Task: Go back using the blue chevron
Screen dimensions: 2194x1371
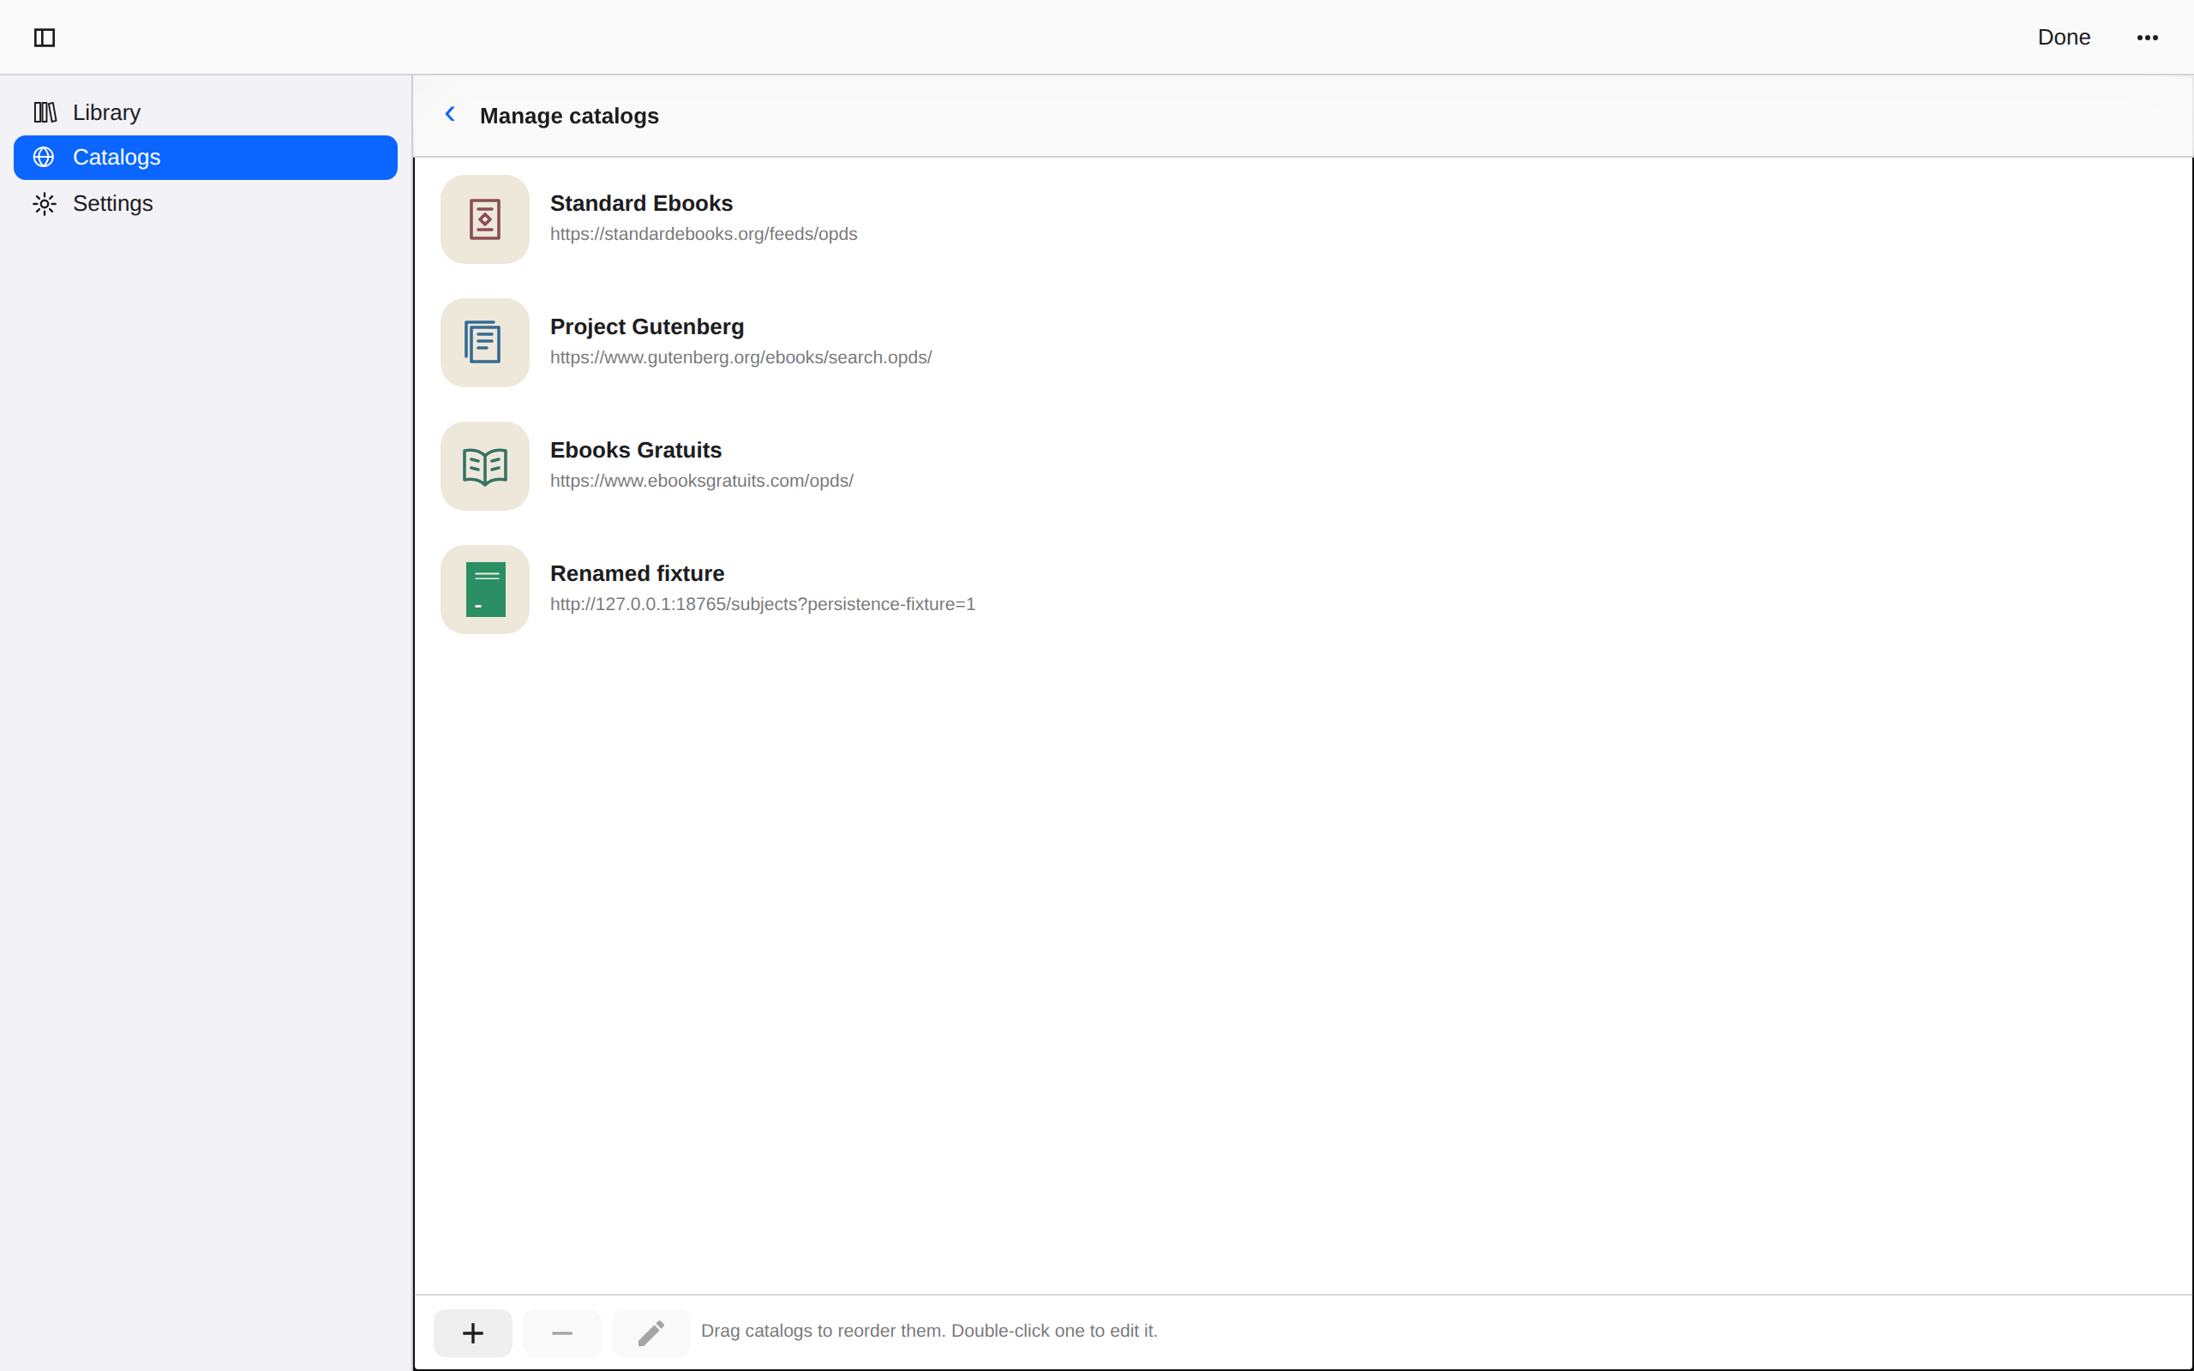Action: pyautogui.click(x=450, y=114)
